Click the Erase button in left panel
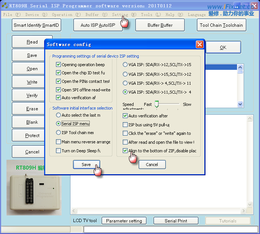 [x=32, y=109]
